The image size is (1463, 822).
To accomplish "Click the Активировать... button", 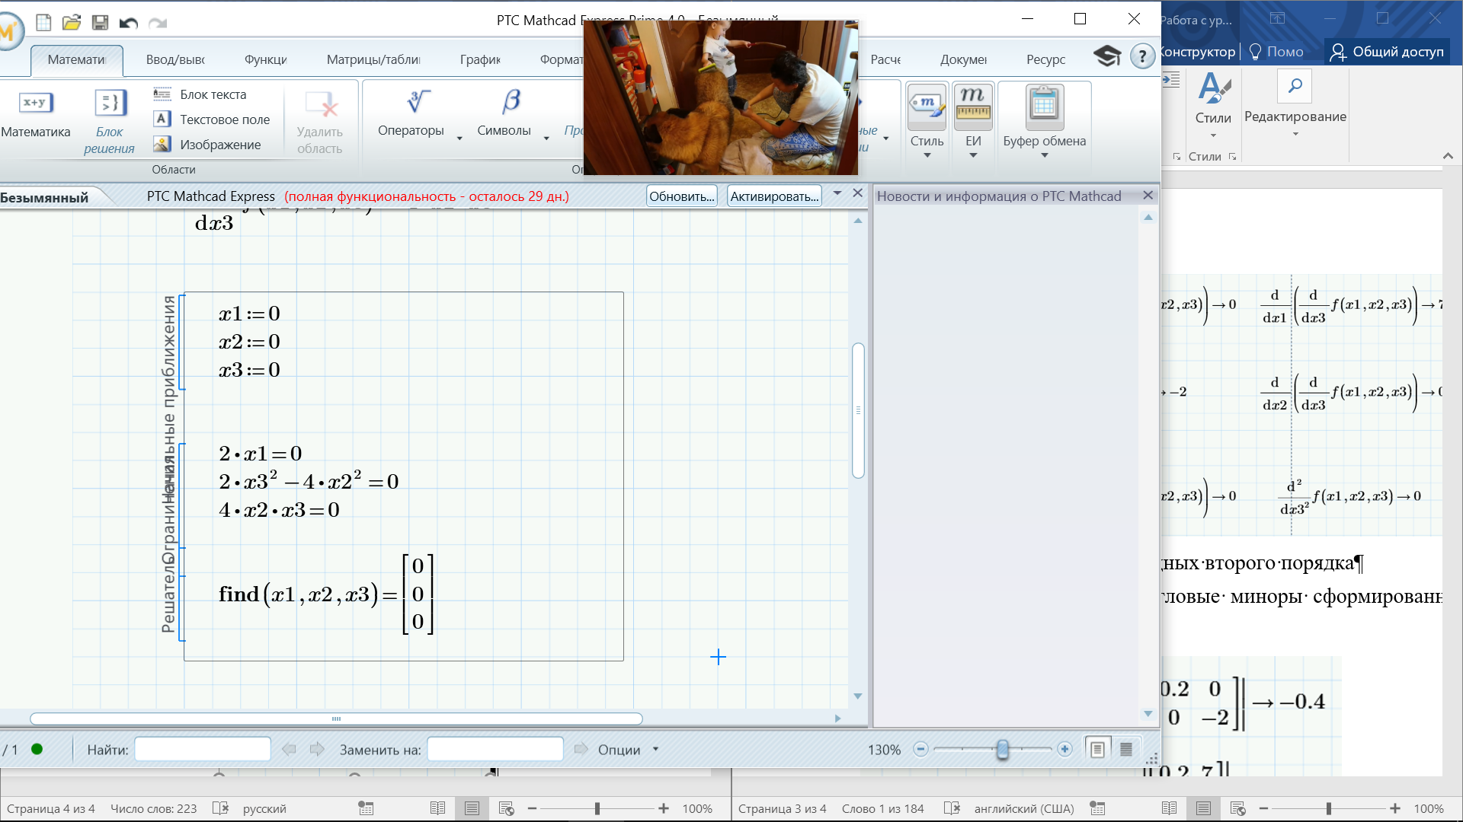I will click(773, 196).
